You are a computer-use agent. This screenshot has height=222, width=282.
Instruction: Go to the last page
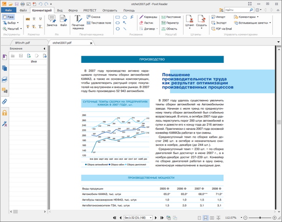162,218
